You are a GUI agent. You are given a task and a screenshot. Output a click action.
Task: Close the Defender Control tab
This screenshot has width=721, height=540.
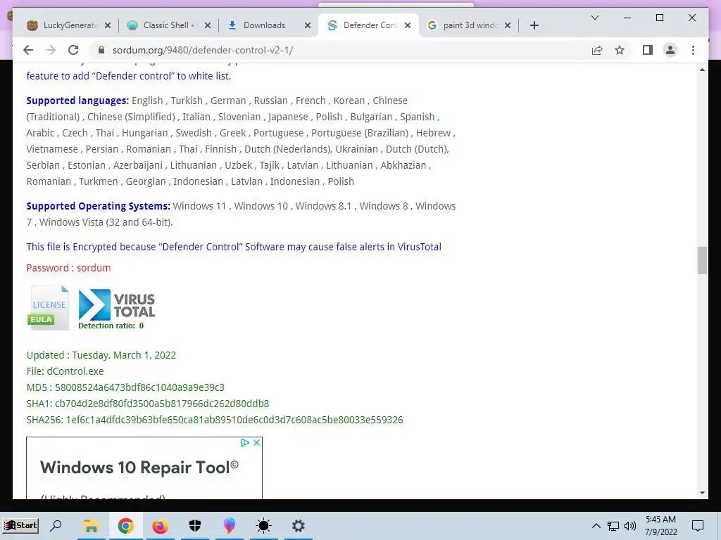click(408, 25)
